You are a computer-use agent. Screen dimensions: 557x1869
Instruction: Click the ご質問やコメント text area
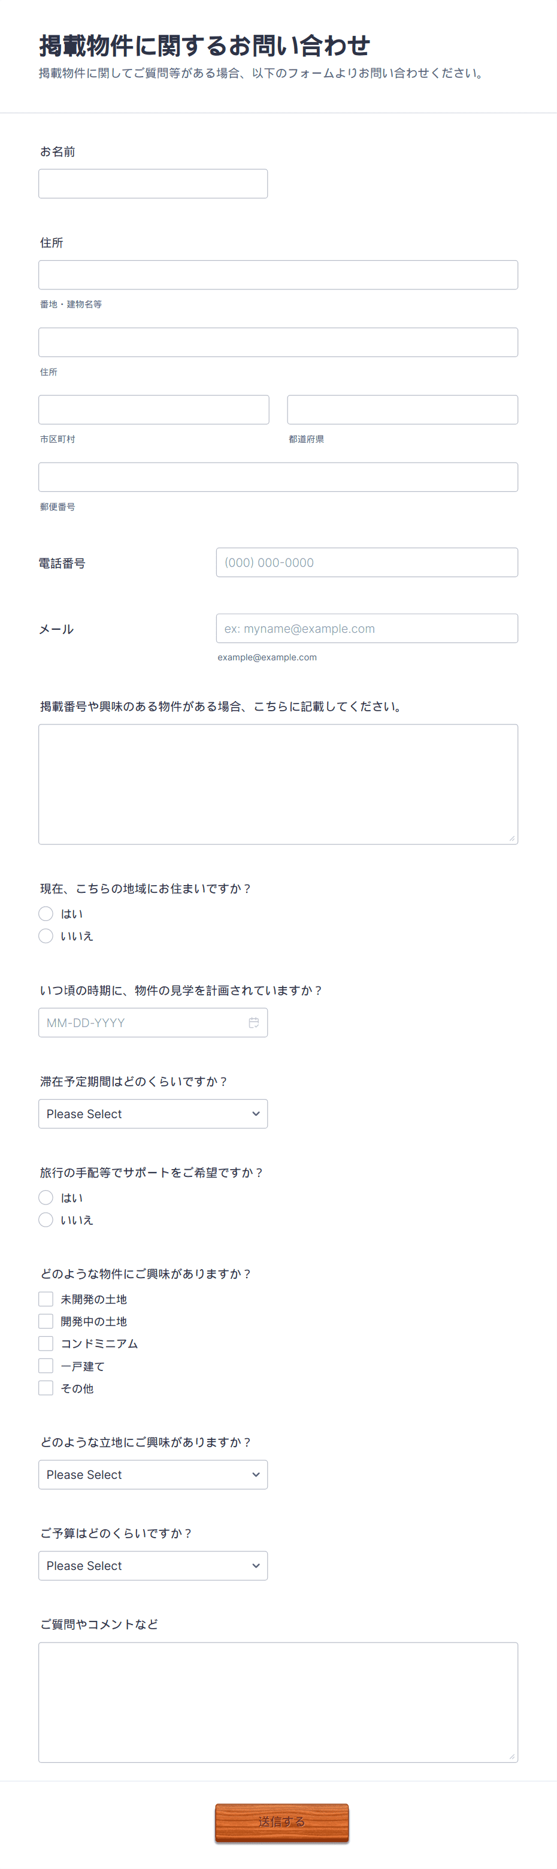278,1702
